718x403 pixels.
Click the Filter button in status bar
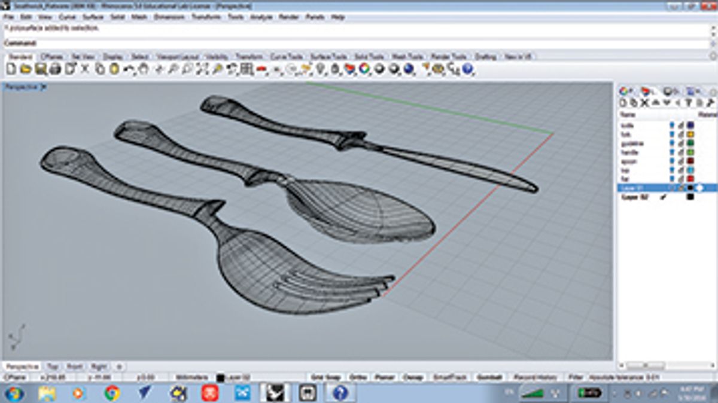click(x=575, y=377)
